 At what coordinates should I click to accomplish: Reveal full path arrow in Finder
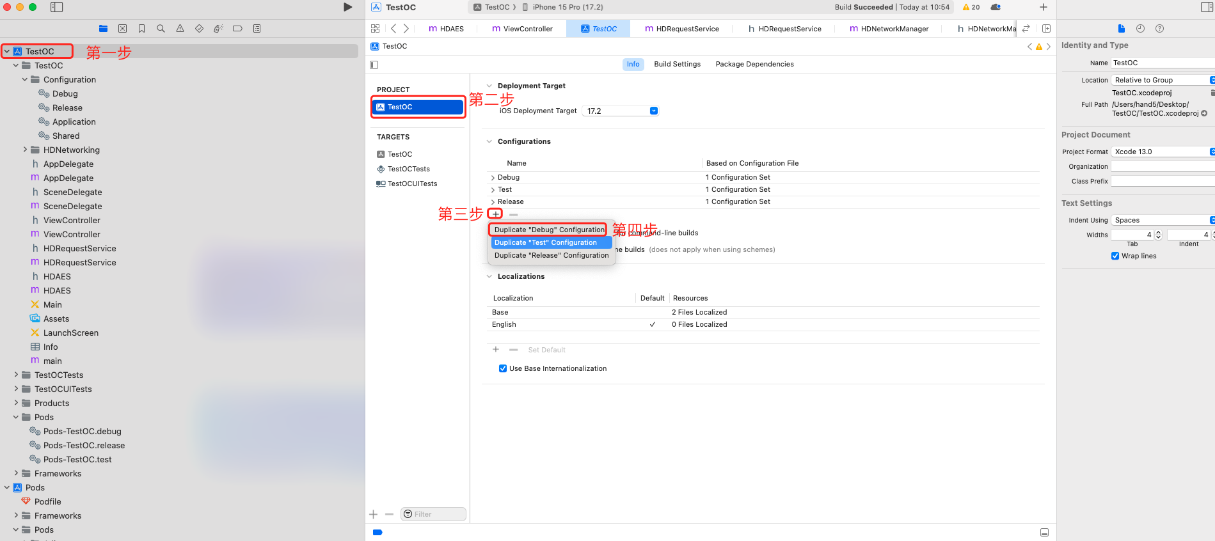point(1204,113)
